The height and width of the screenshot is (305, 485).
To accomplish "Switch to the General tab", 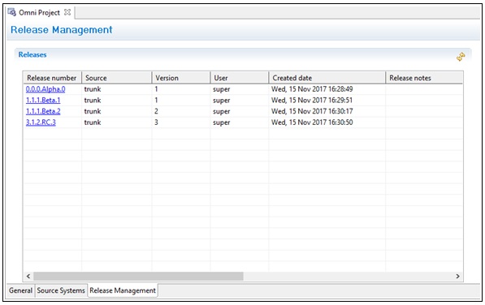I will pyautogui.click(x=20, y=290).
